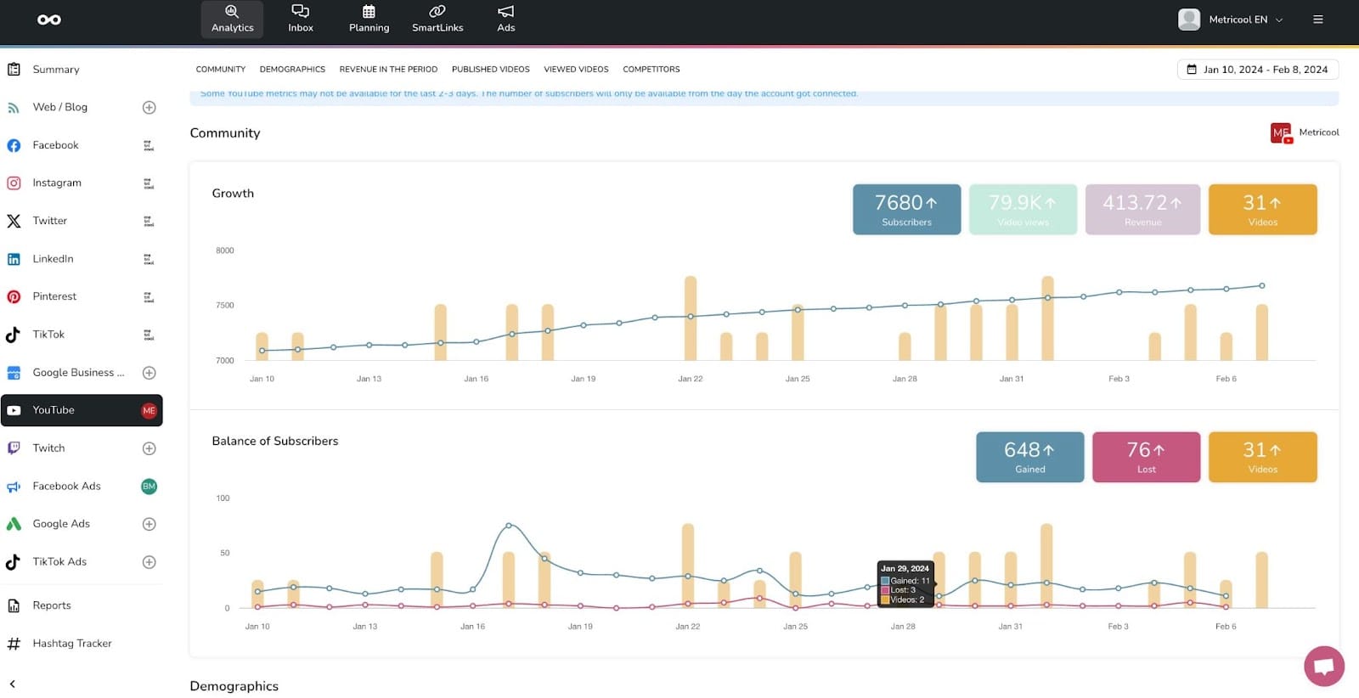Open the date range picker

1257,70
